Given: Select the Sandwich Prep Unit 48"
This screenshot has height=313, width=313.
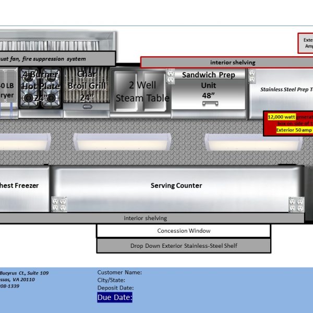Looking at the screenshot, I should 209,93.
